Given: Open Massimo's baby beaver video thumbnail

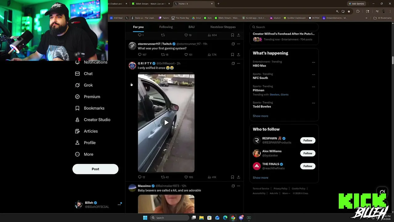Looking at the screenshot, I should (x=166, y=204).
